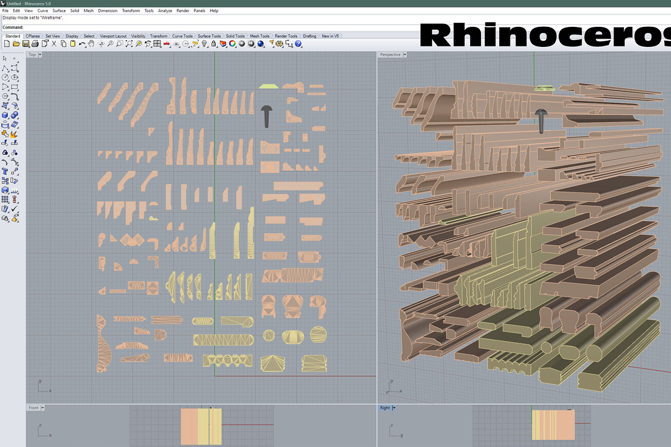This screenshot has width=671, height=447.
Task: Open the Analyze menu
Action: (165, 11)
